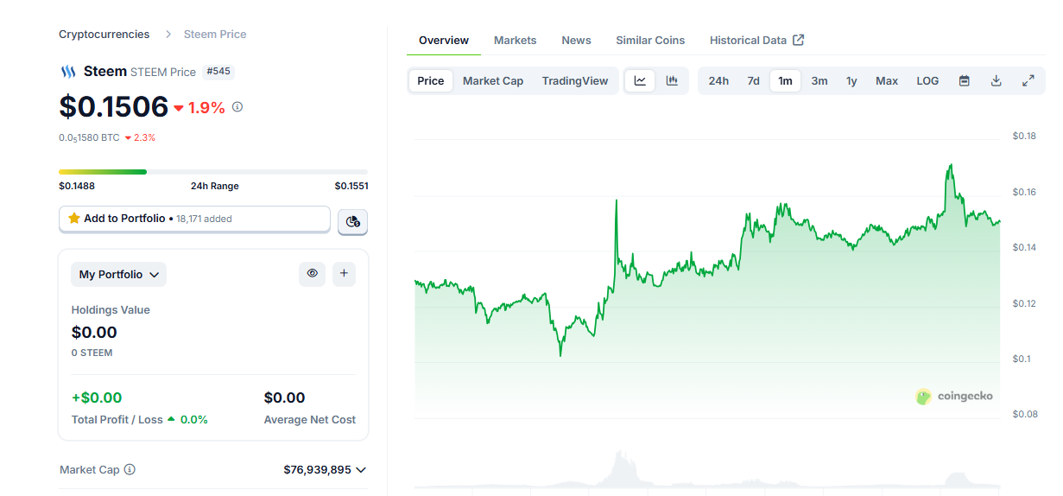Click the plus icon in My Portfolio
The height and width of the screenshot is (496, 1063).
click(x=344, y=274)
